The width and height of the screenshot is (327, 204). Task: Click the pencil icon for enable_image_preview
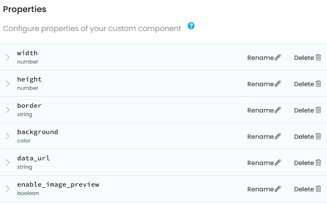tap(278, 189)
